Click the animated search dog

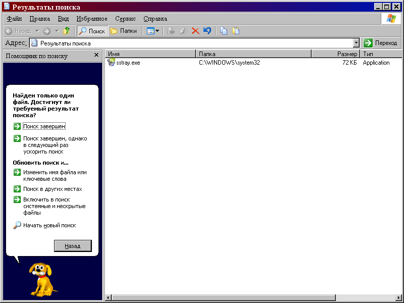pyautogui.click(x=42, y=279)
